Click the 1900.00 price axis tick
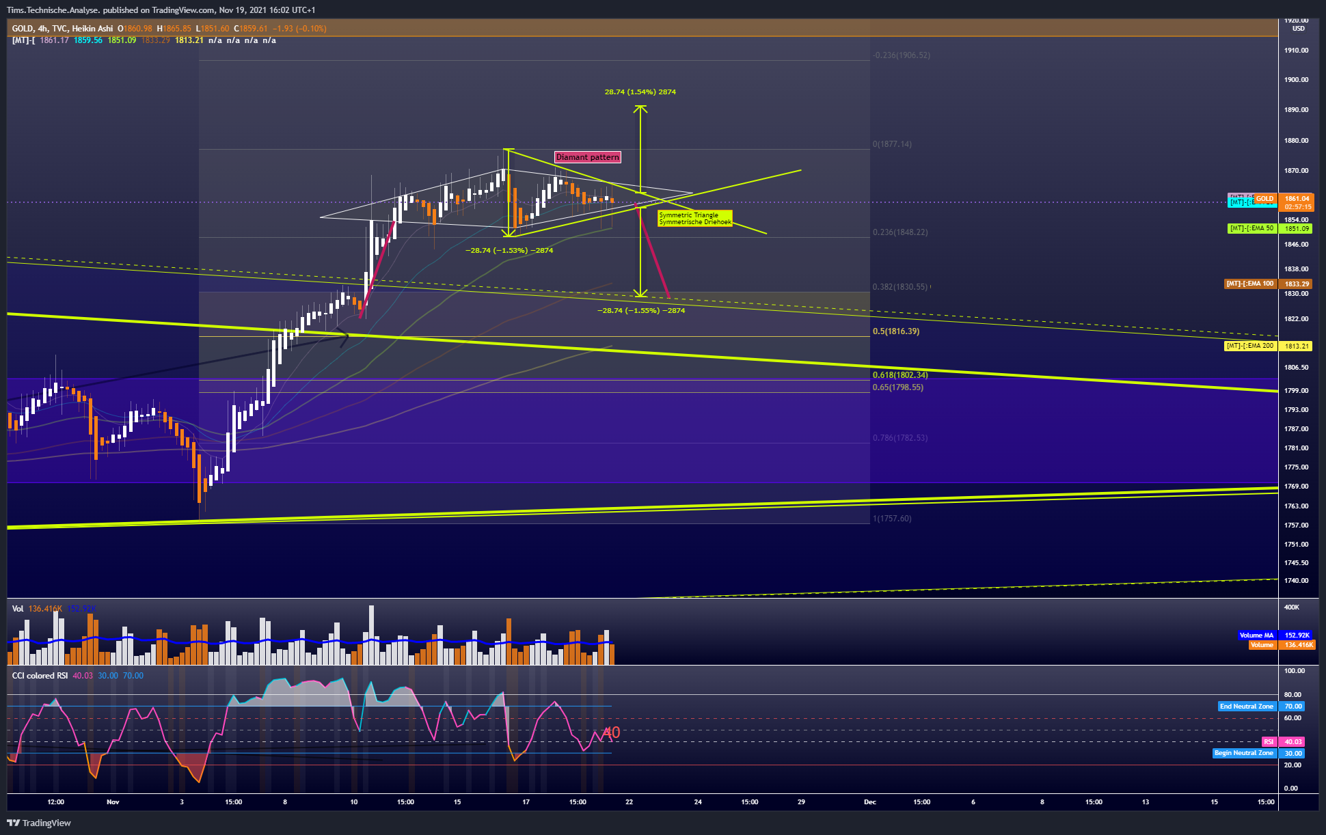Screen dimensions: 1326x835 [1296, 79]
